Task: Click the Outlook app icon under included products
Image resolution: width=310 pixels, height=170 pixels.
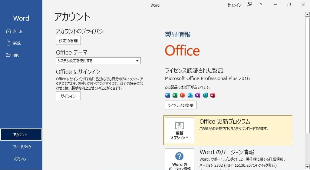Action: coord(190,95)
